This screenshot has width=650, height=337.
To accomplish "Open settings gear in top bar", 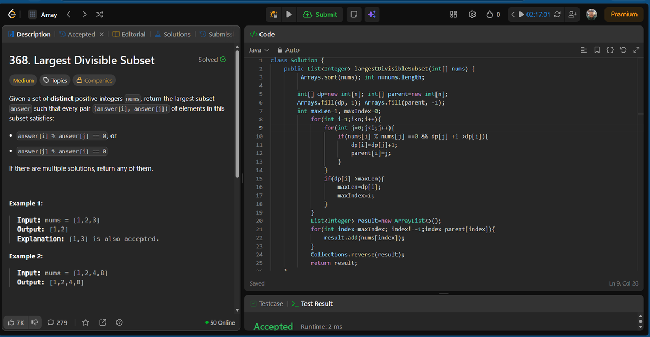I will click(x=472, y=15).
